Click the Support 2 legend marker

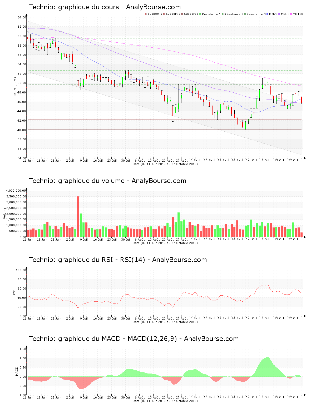164,14
